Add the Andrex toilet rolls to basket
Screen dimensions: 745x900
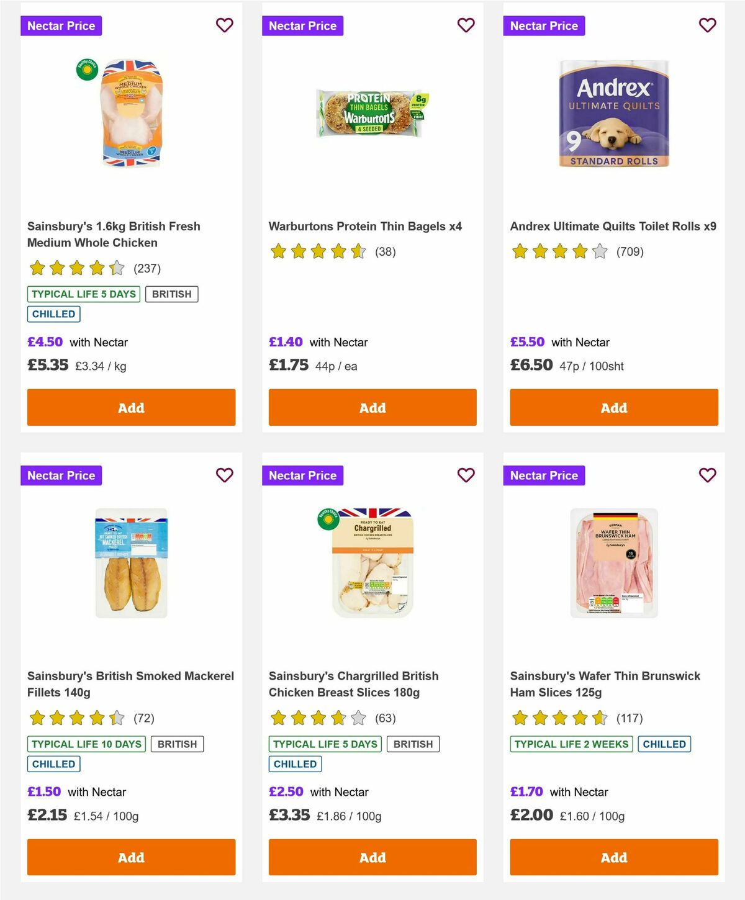613,407
